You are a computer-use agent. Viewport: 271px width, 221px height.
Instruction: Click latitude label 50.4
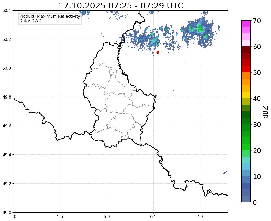point(7,11)
